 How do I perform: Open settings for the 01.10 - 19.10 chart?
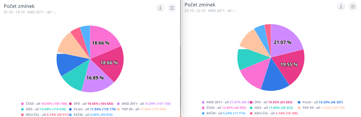(172, 8)
